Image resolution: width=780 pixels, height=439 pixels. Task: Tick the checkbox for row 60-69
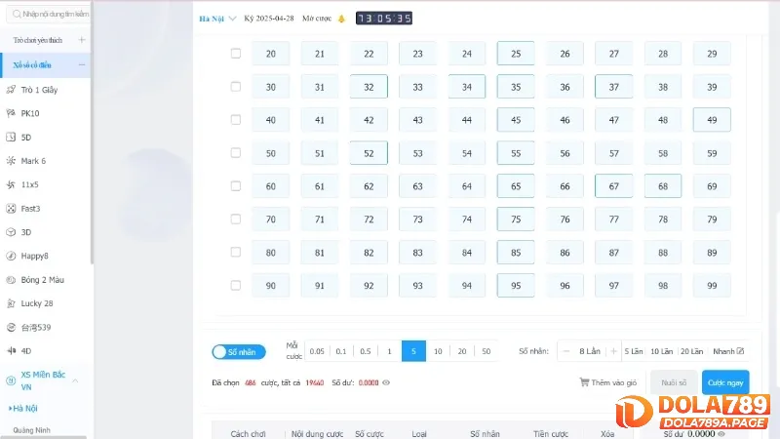tap(236, 186)
